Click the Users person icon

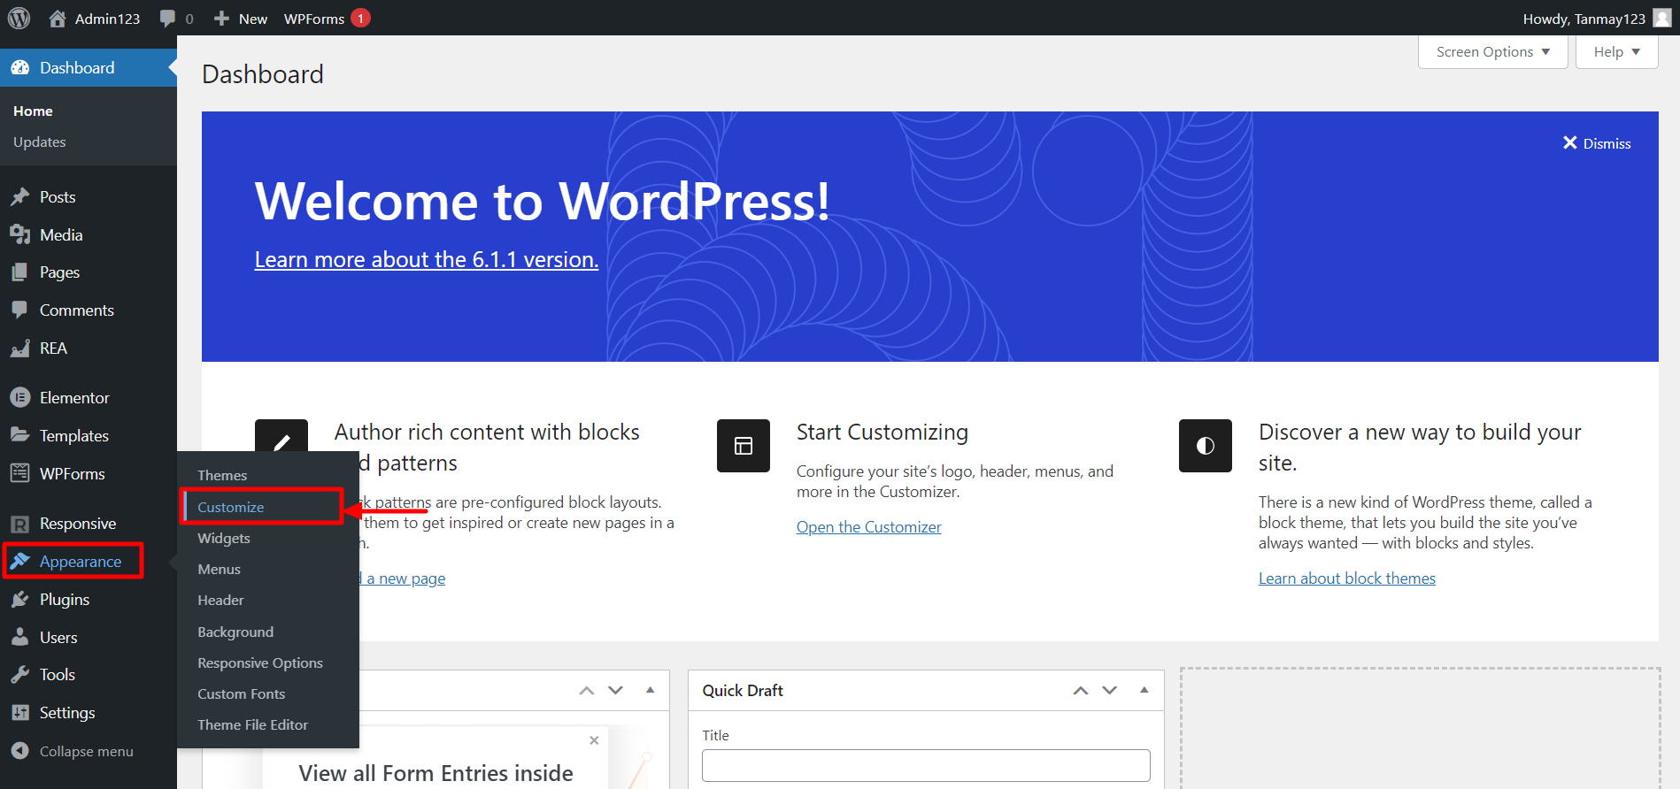click(20, 637)
